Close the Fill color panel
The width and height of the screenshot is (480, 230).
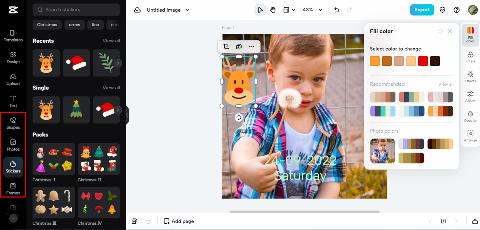click(x=450, y=31)
